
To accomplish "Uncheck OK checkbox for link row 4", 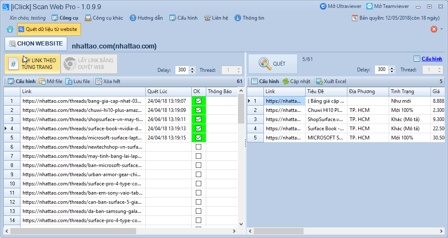I will [199, 128].
